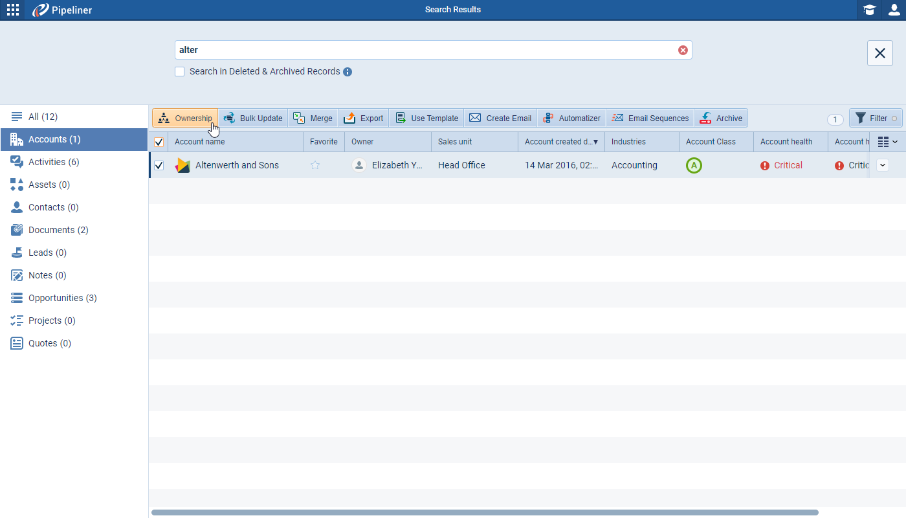906x518 pixels.
Task: Click the Bulk Update button
Action: (253, 118)
